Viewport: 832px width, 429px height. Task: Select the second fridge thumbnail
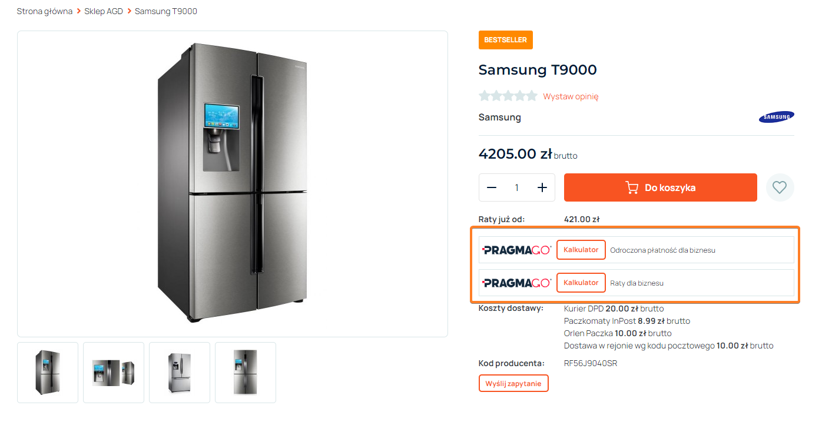click(114, 373)
